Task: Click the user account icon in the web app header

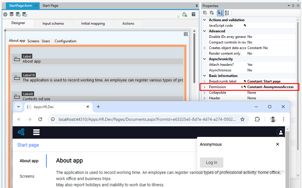Action: [280, 132]
